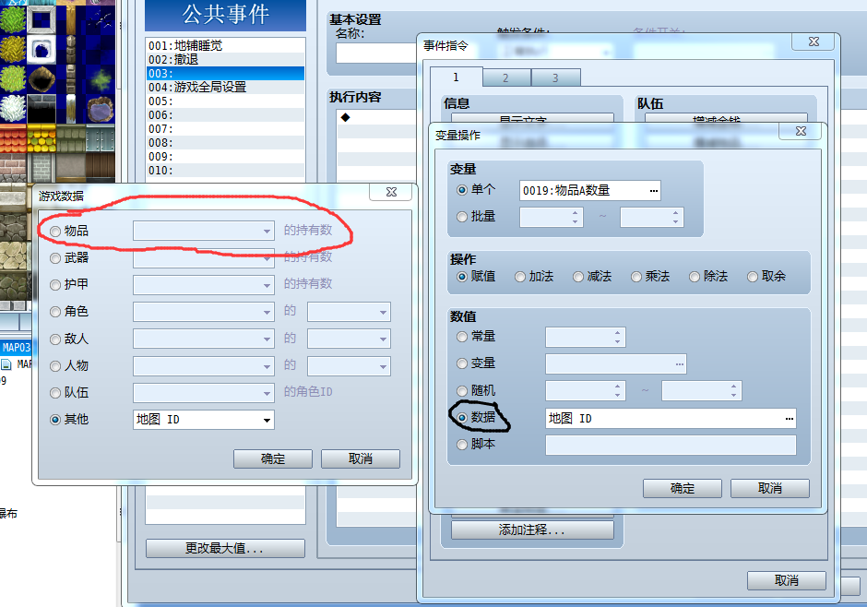Screen dimensions: 867x607
Task: Select the 除法 operation
Action: coord(695,277)
